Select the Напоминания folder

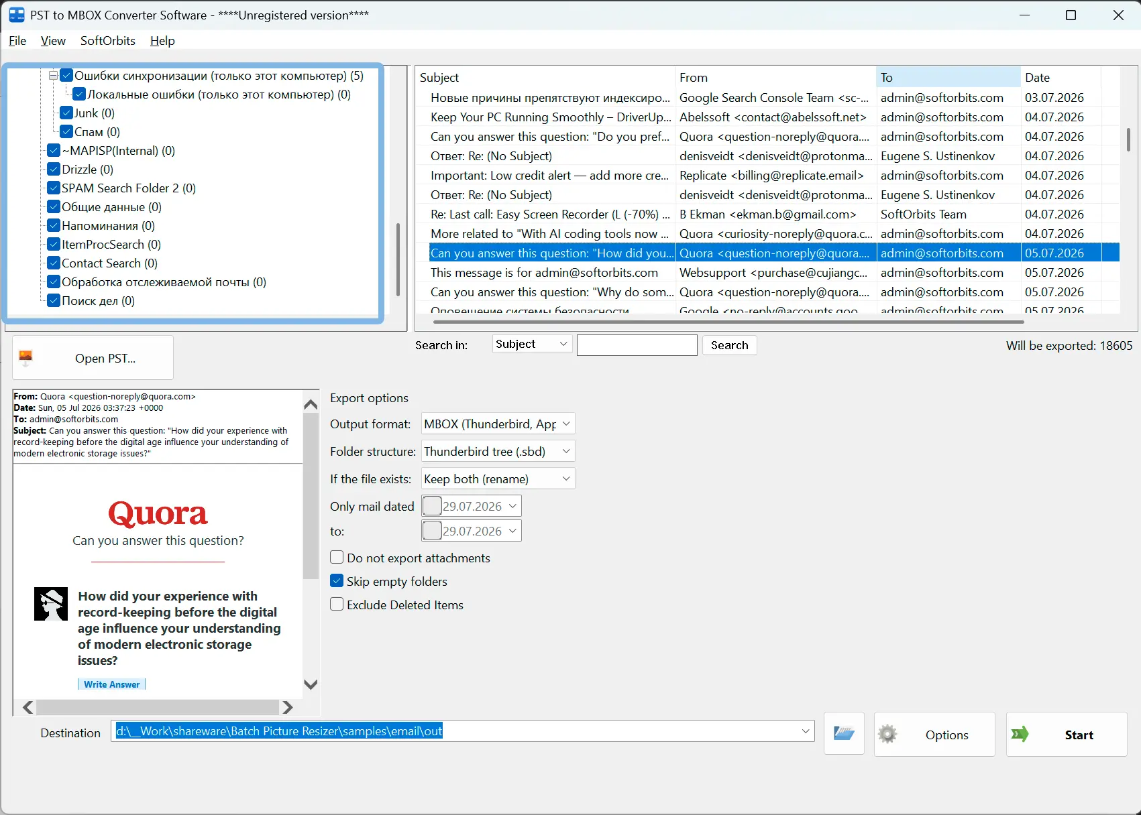(108, 226)
